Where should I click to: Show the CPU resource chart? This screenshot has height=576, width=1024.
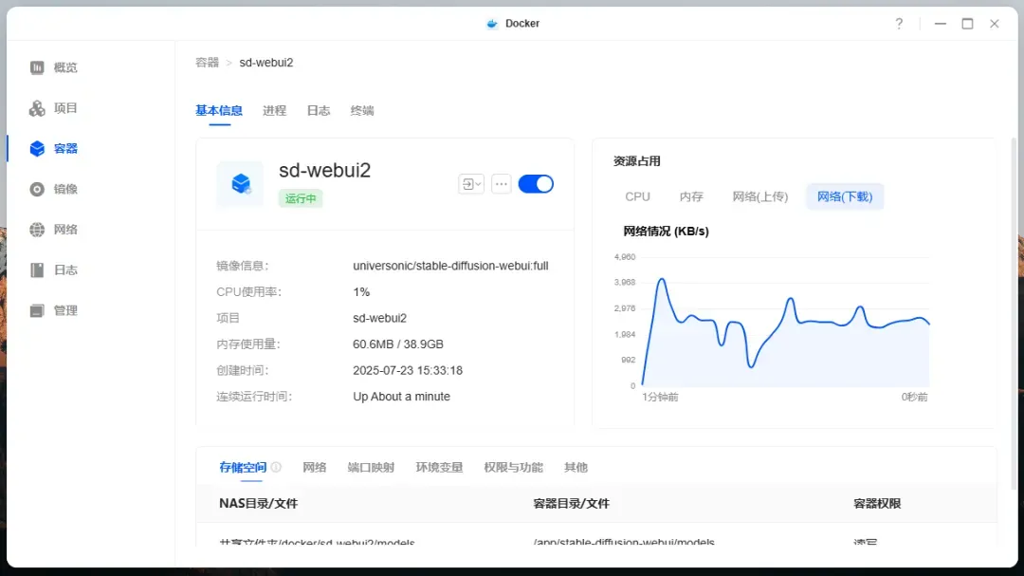pos(637,196)
